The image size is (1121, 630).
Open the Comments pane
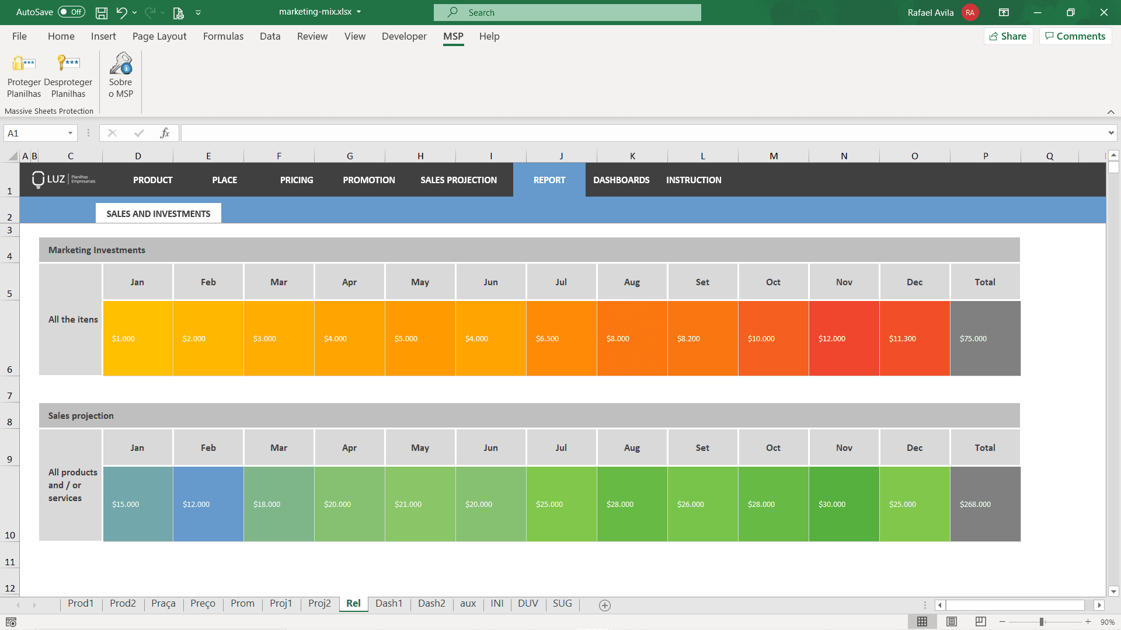[1075, 36]
